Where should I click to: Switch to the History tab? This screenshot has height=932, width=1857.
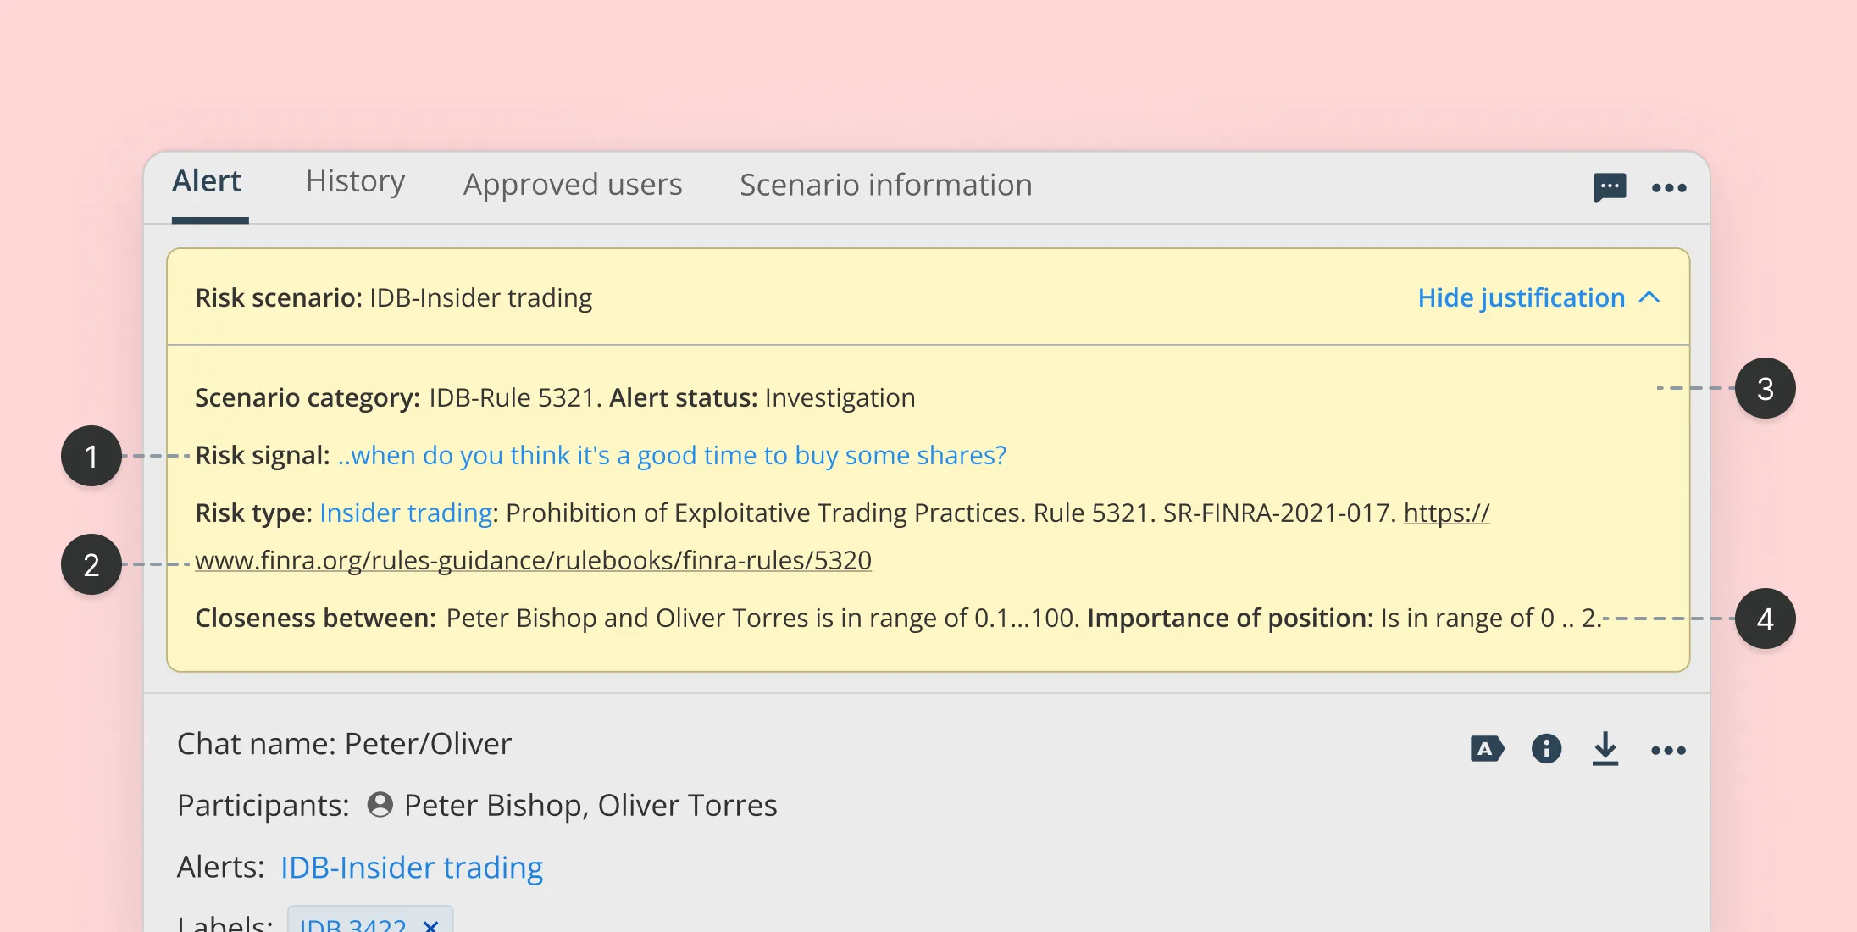point(355,181)
